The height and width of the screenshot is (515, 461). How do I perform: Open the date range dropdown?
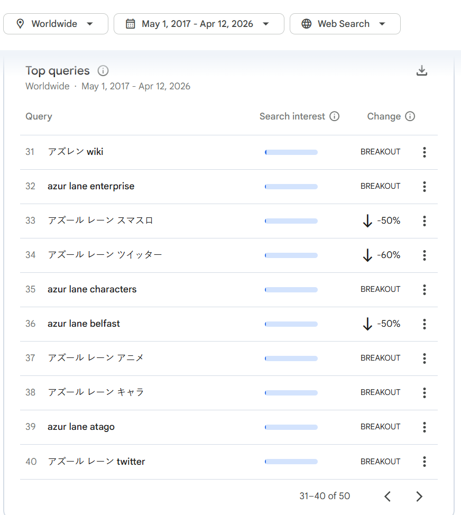(199, 24)
